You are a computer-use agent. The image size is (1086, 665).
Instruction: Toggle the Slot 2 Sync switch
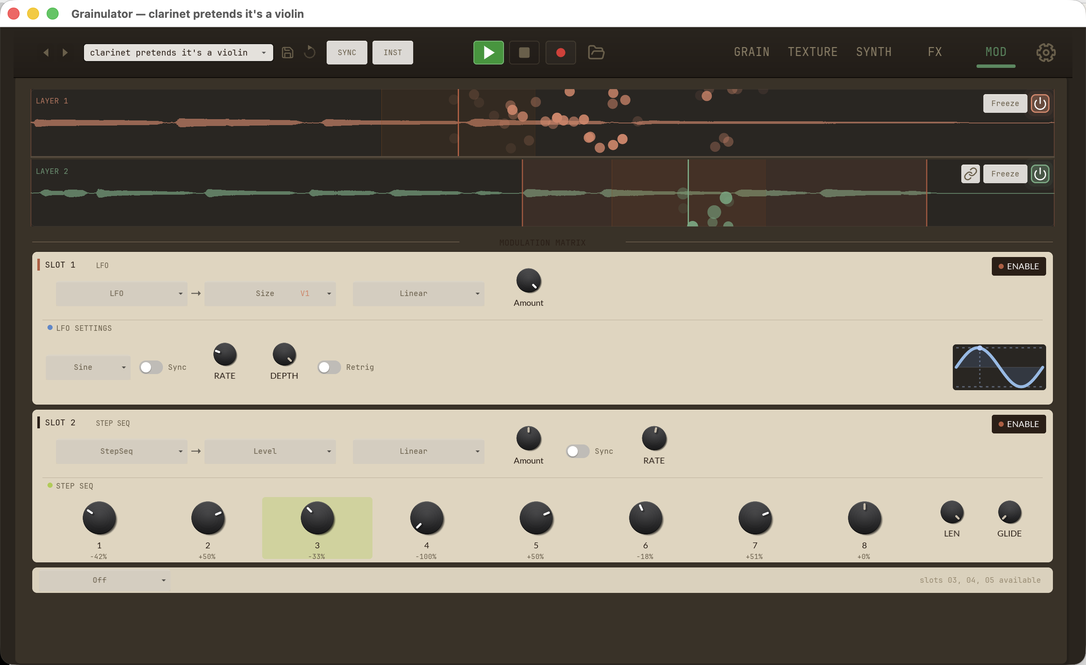[577, 451]
